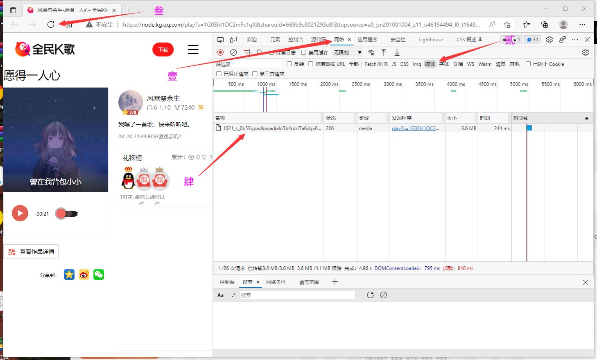Check 已阻止请求 checkbox
Viewport: 597px width, 360px height.
point(219,74)
